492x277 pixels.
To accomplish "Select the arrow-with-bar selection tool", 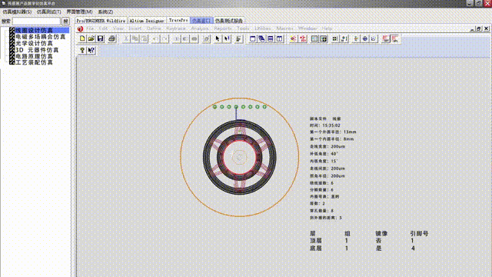I will click(x=227, y=38).
